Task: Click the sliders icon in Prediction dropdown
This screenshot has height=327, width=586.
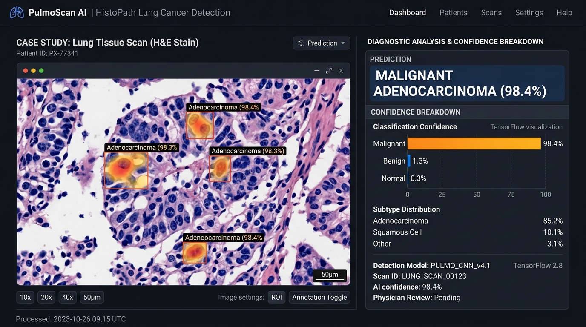Action: [301, 43]
